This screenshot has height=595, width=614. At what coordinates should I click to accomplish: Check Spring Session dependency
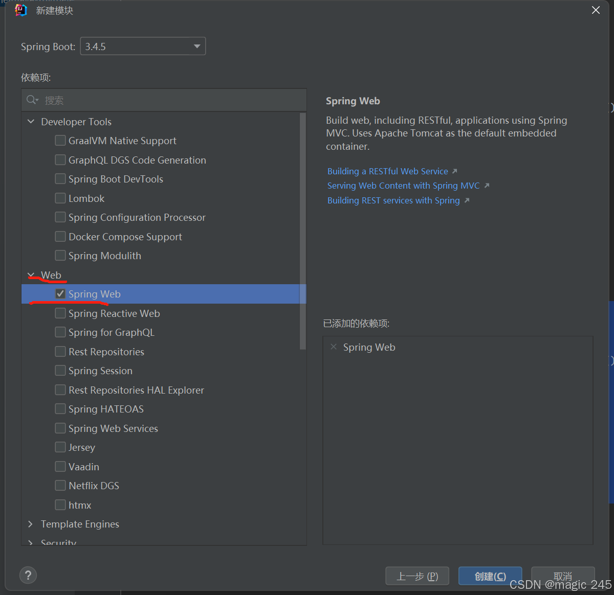click(60, 371)
